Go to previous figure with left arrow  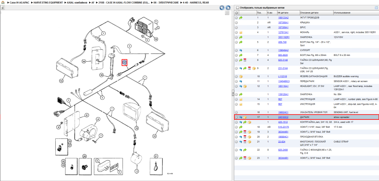222,8
